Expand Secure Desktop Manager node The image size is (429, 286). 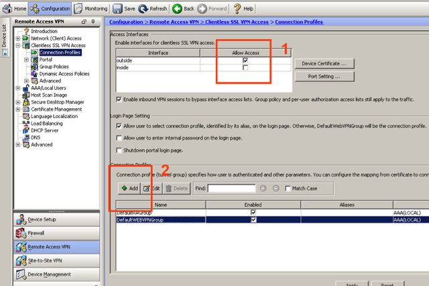18,102
